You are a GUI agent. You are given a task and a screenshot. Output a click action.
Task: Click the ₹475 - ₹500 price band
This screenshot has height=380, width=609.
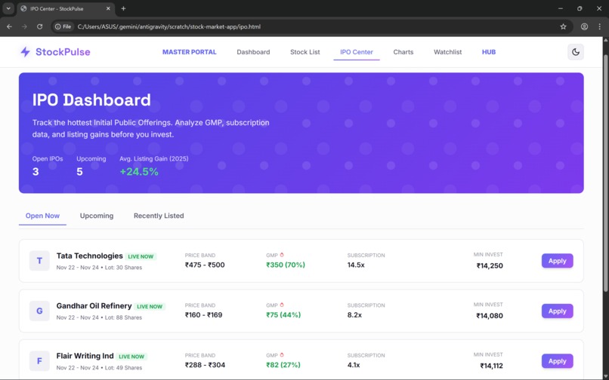pos(205,265)
